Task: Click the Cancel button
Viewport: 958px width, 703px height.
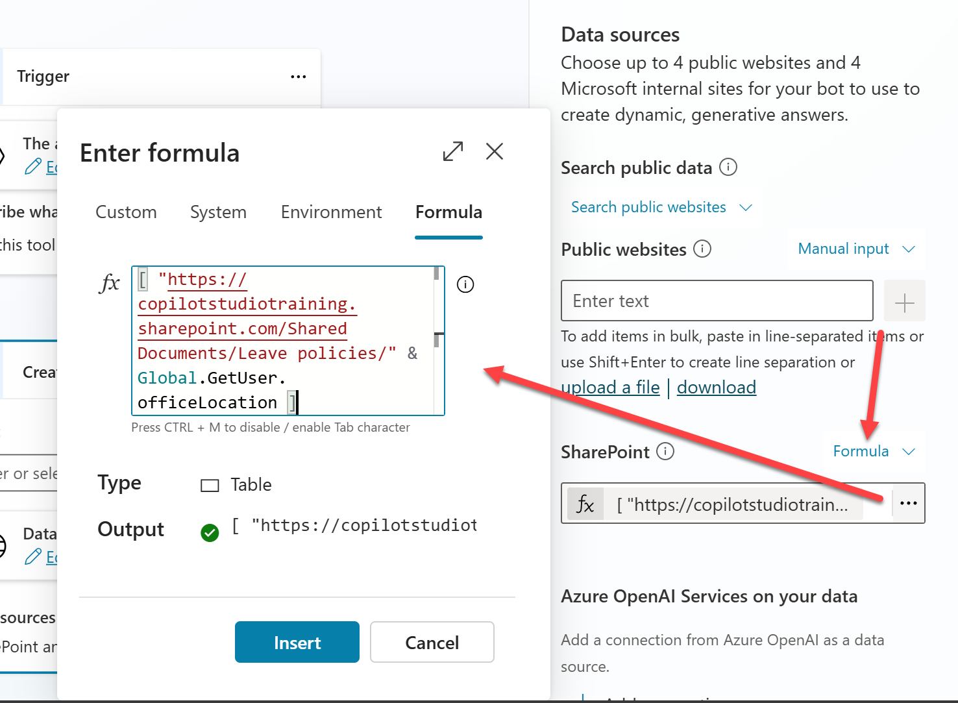Action: click(x=432, y=643)
